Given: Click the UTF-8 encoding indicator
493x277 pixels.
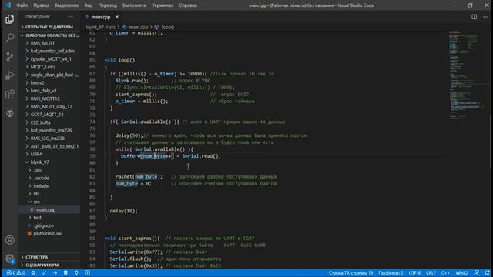Looking at the screenshot, I should (x=414, y=273).
